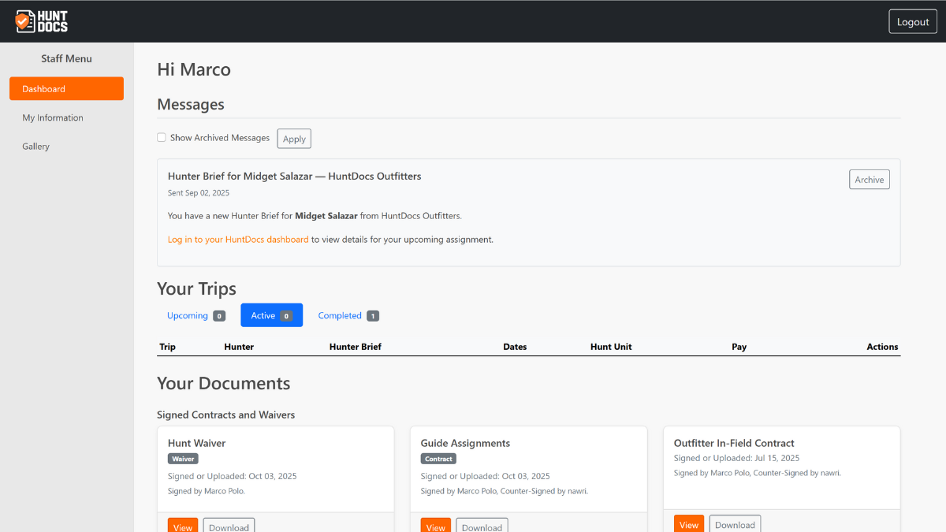Open the Gallery menu item
The width and height of the screenshot is (946, 532).
tap(36, 146)
